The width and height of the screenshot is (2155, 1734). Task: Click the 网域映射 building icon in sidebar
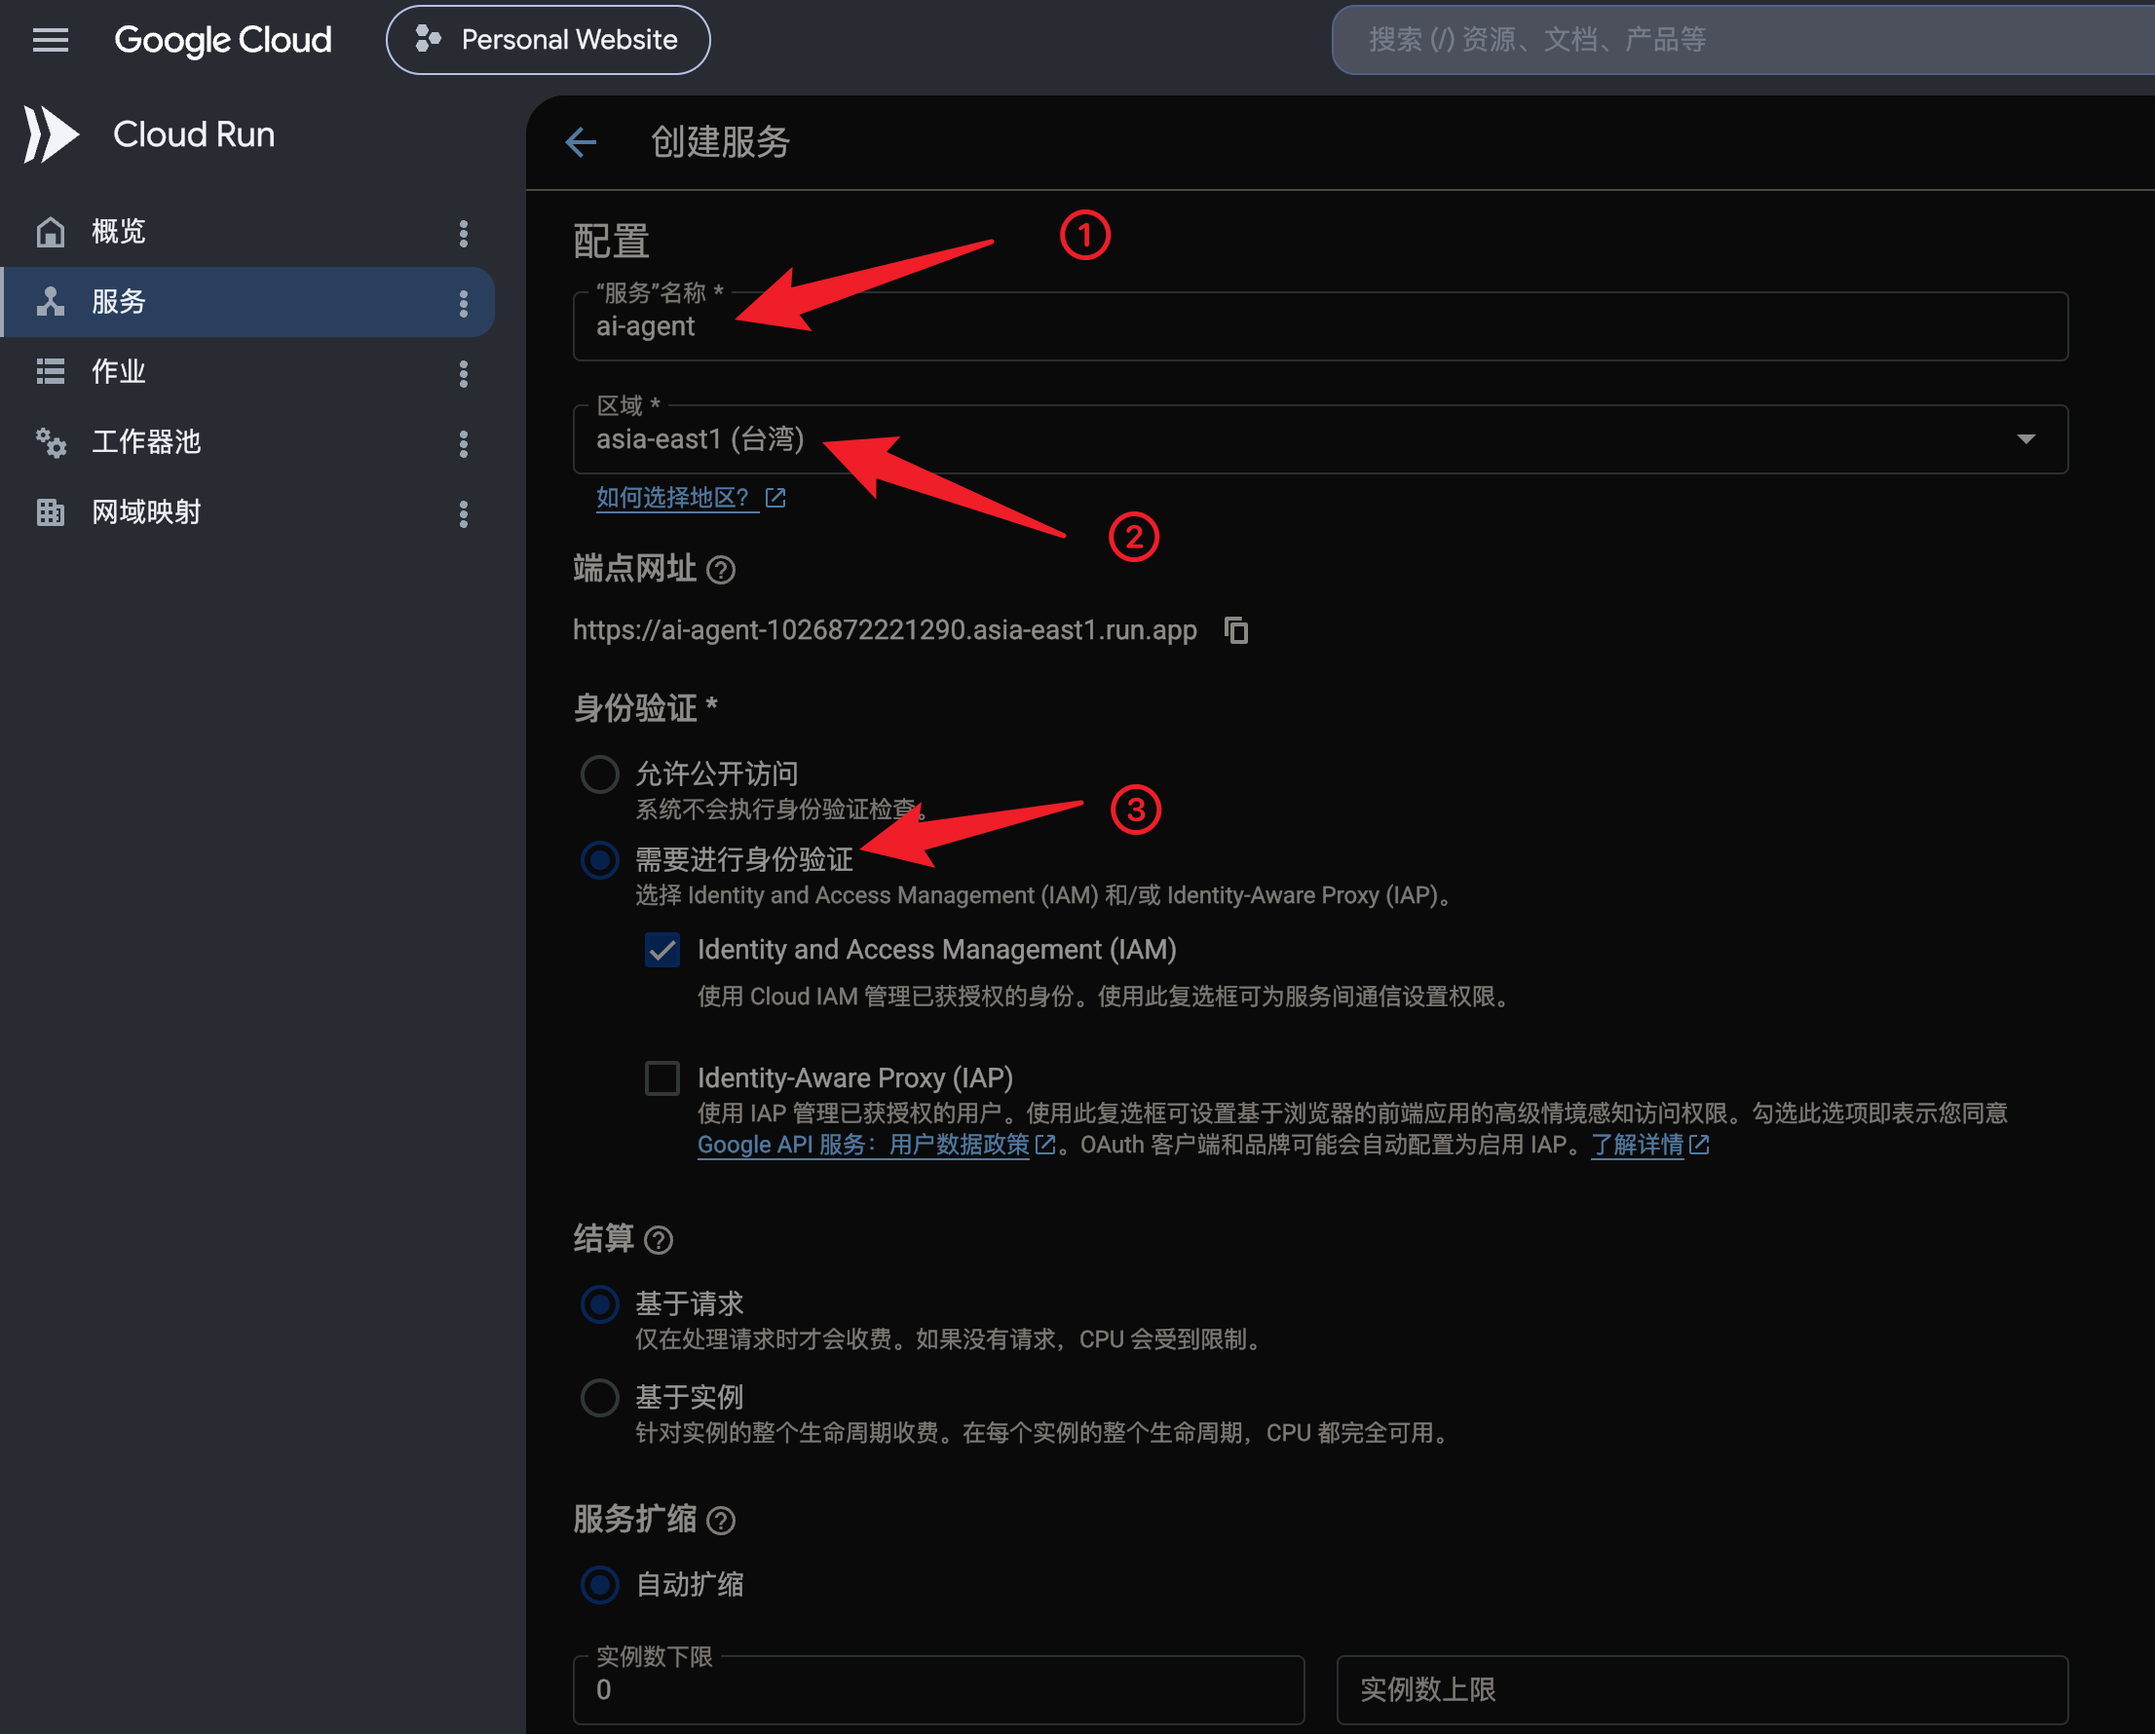(x=50, y=512)
